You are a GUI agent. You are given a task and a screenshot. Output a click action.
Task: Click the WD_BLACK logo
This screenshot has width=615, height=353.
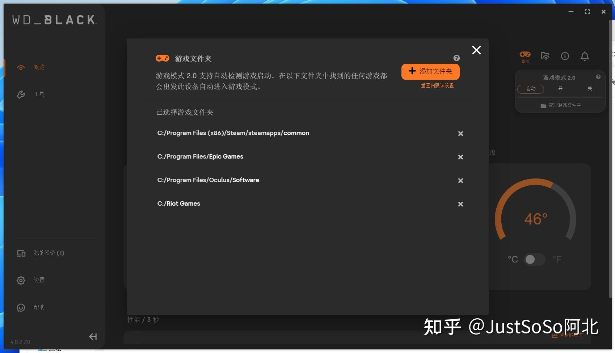55,20
